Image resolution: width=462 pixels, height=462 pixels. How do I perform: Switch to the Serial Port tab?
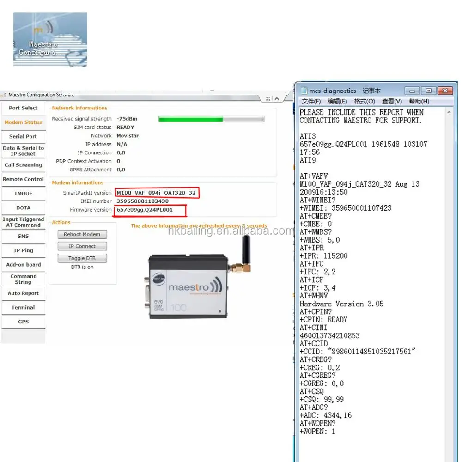(23, 137)
